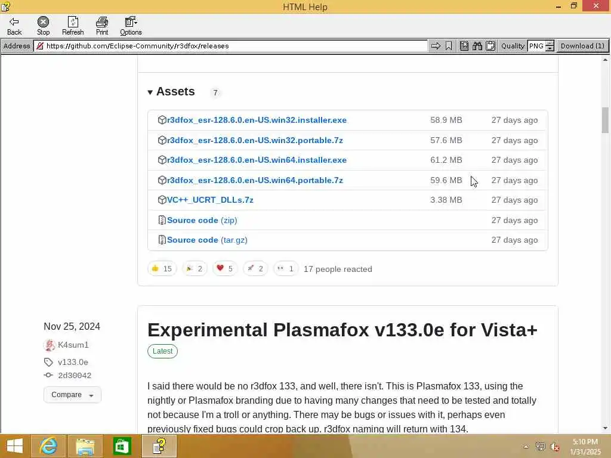Click the clipboard paste icon
This screenshot has width=611, height=458.
point(490,46)
